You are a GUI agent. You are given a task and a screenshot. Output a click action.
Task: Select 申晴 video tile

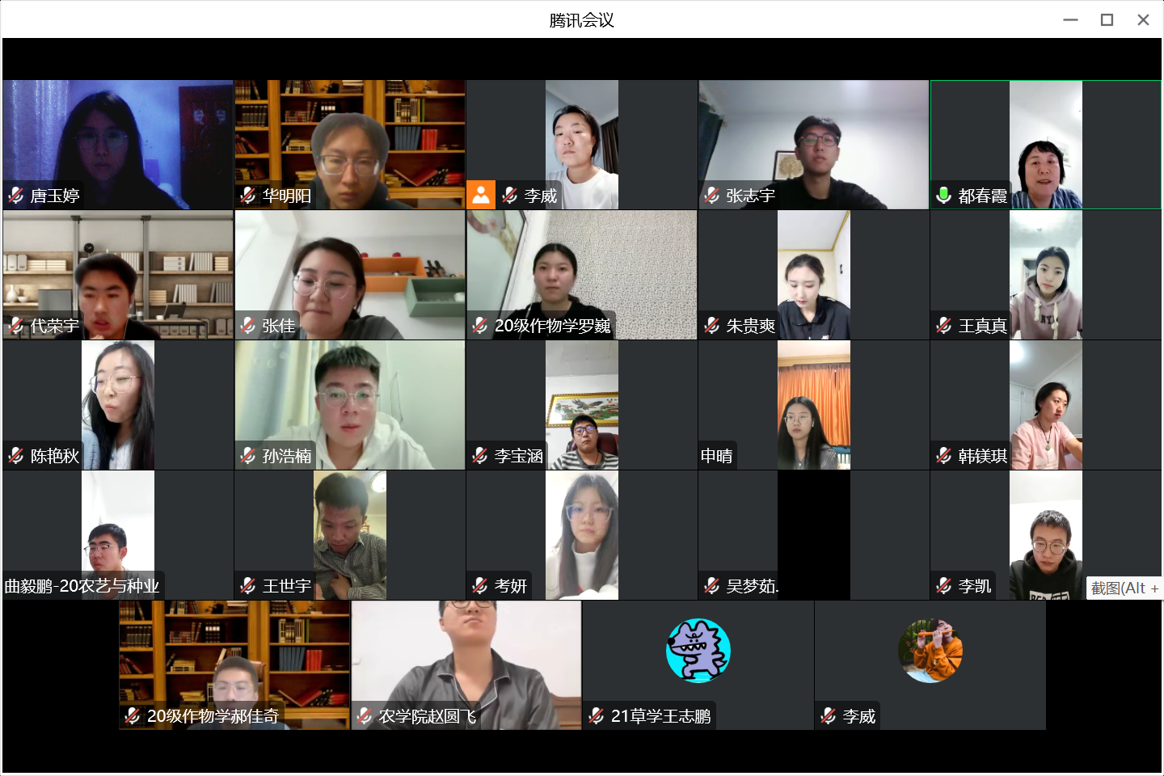(x=814, y=405)
